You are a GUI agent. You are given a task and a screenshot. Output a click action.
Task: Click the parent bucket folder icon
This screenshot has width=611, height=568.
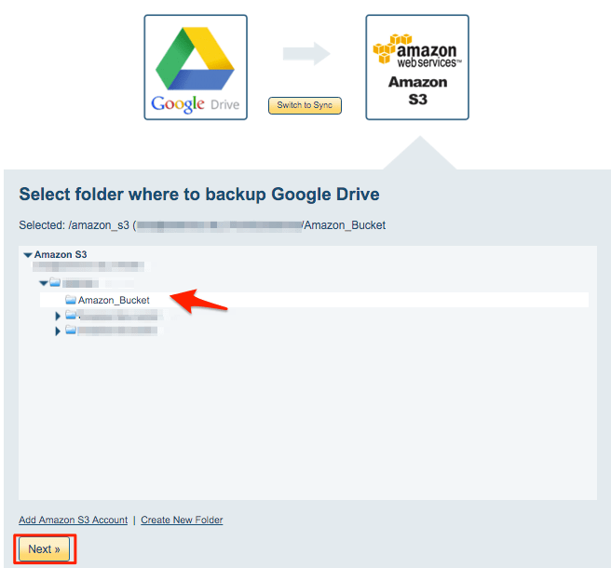click(x=55, y=282)
